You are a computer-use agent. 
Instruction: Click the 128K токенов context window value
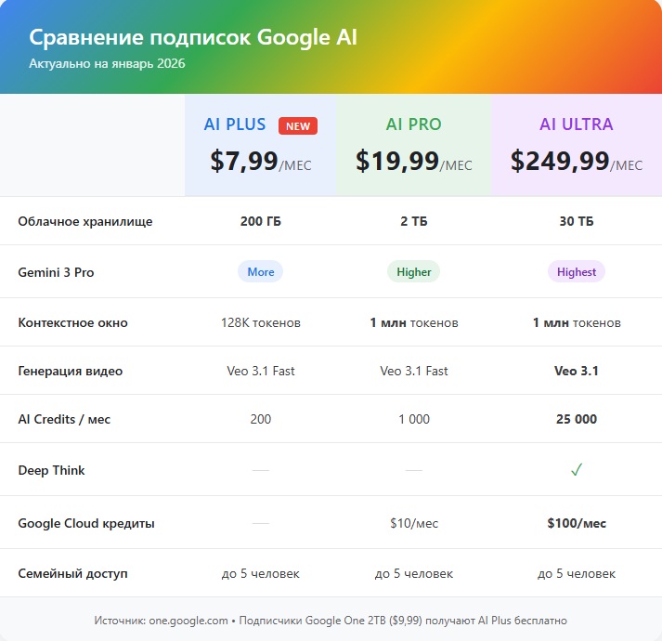(261, 322)
